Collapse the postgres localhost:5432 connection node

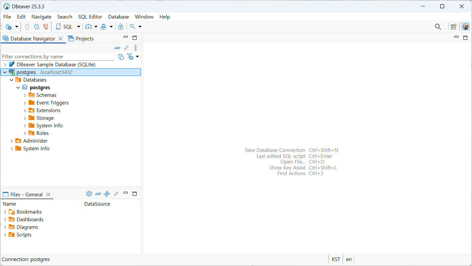[5, 72]
